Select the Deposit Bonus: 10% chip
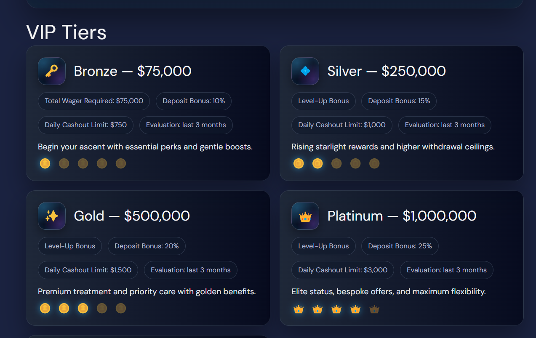536x338 pixels. (194, 101)
